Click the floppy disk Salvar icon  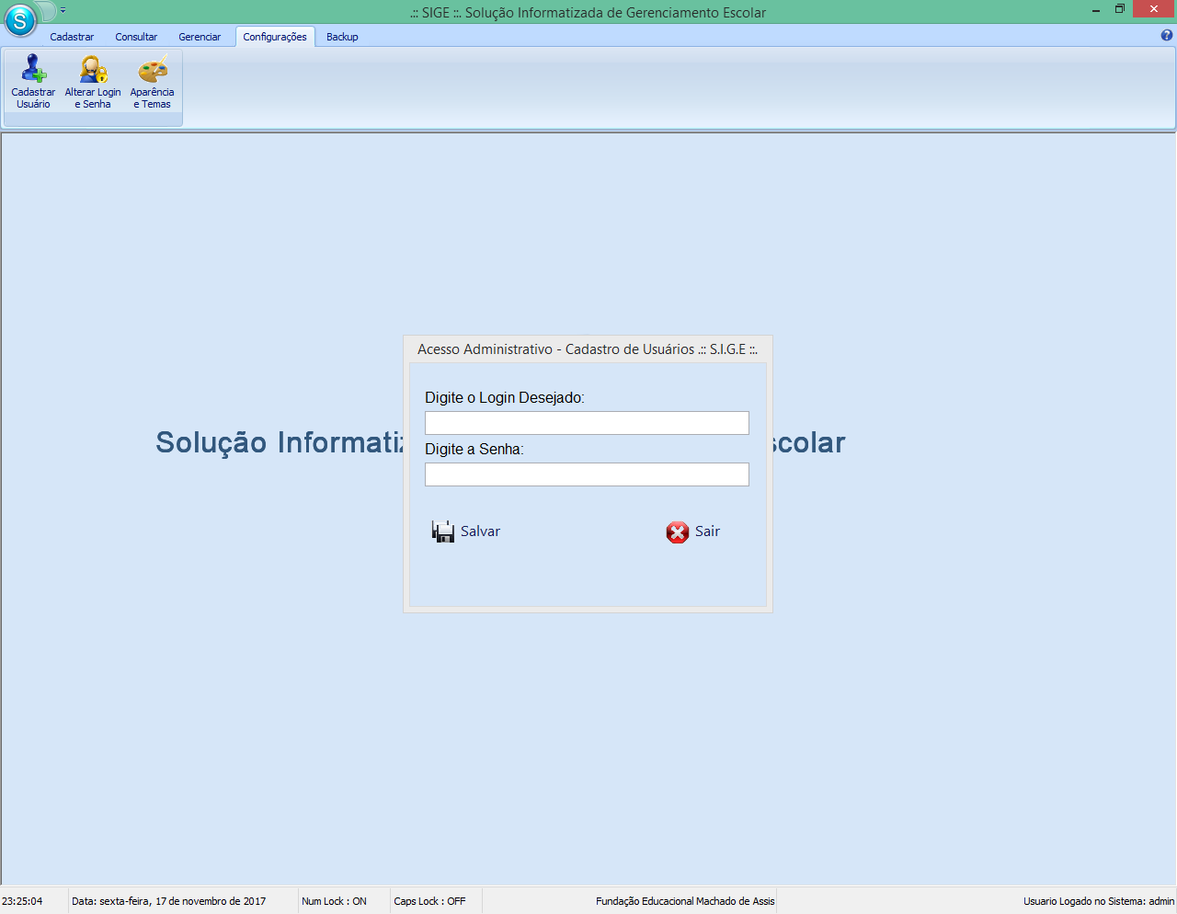(443, 531)
